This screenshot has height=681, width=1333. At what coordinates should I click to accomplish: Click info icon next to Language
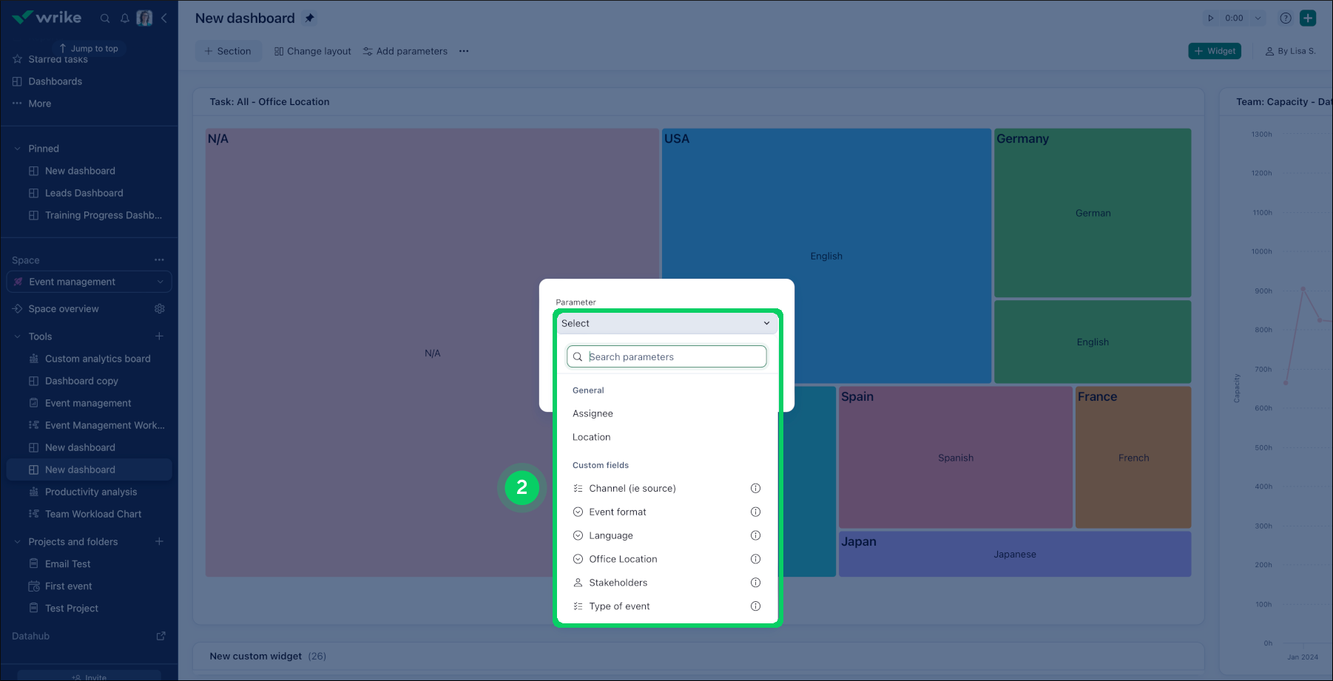(x=755, y=535)
